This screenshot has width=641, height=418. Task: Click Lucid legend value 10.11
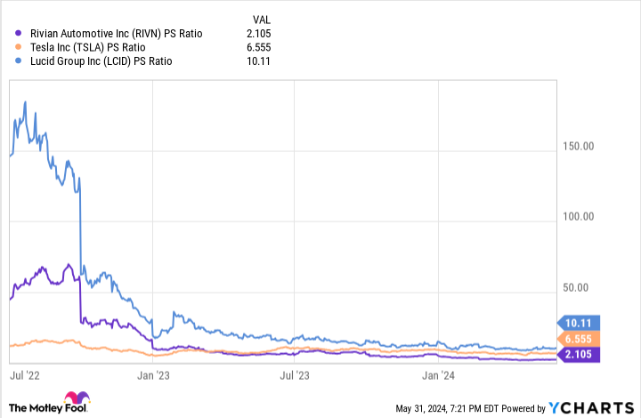[258, 61]
